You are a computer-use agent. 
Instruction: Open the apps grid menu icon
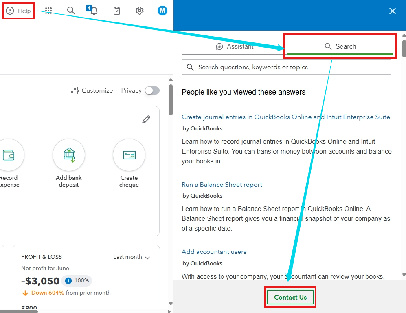point(48,10)
